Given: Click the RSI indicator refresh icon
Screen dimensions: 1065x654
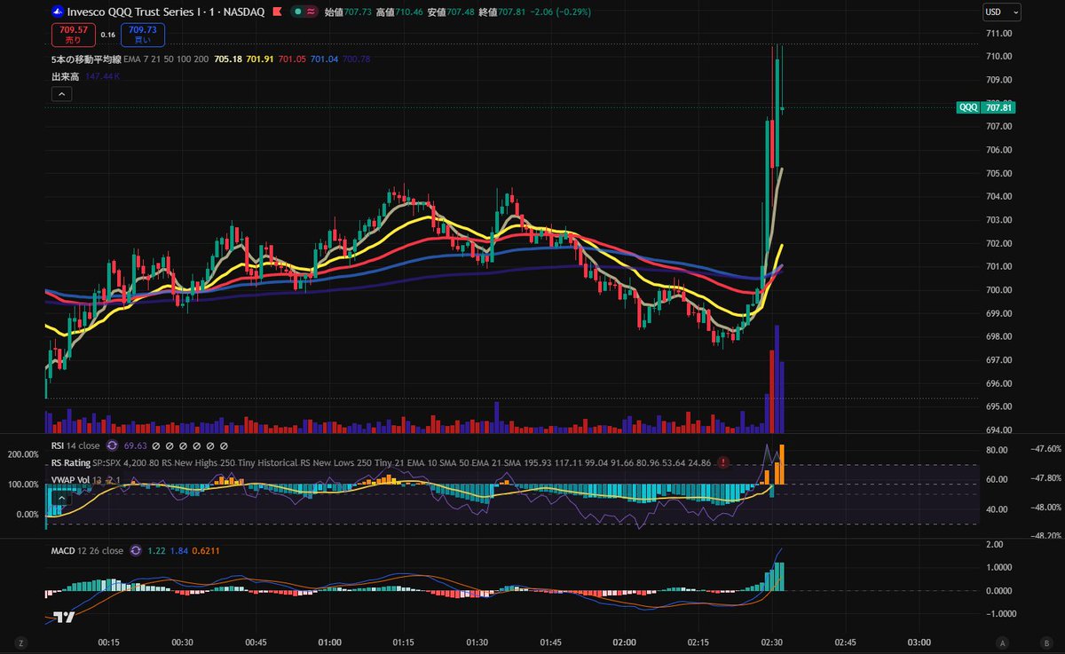Looking at the screenshot, I should click(113, 445).
